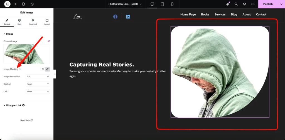Viewport: 285px width, 140px height.
Task: Switch to desktop responsive view
Action: [152, 4]
